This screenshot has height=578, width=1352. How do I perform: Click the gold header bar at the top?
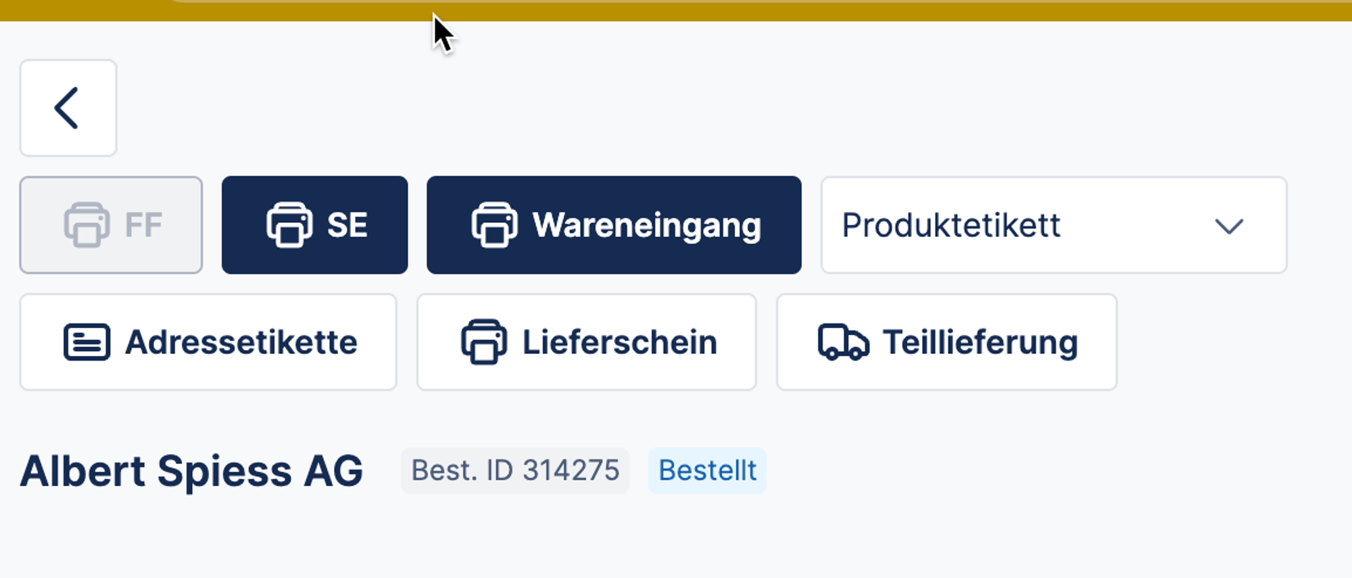point(676,9)
